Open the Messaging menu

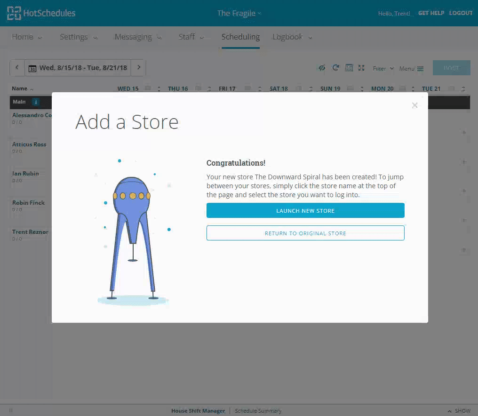(138, 37)
